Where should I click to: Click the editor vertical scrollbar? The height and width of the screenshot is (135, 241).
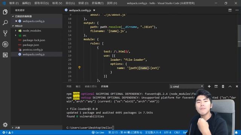click(x=239, y=36)
